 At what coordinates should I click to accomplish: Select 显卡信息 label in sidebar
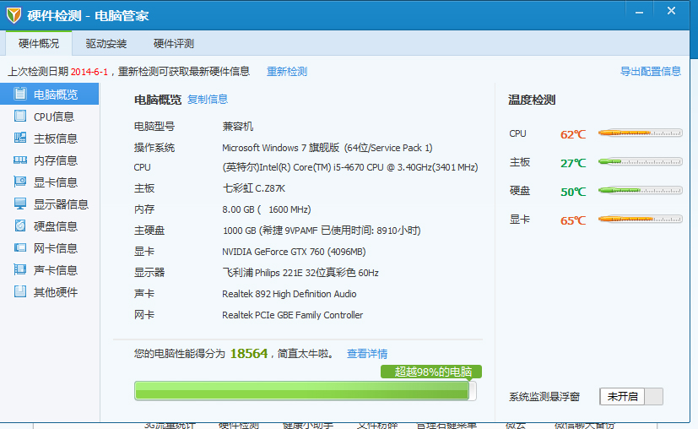(x=56, y=182)
